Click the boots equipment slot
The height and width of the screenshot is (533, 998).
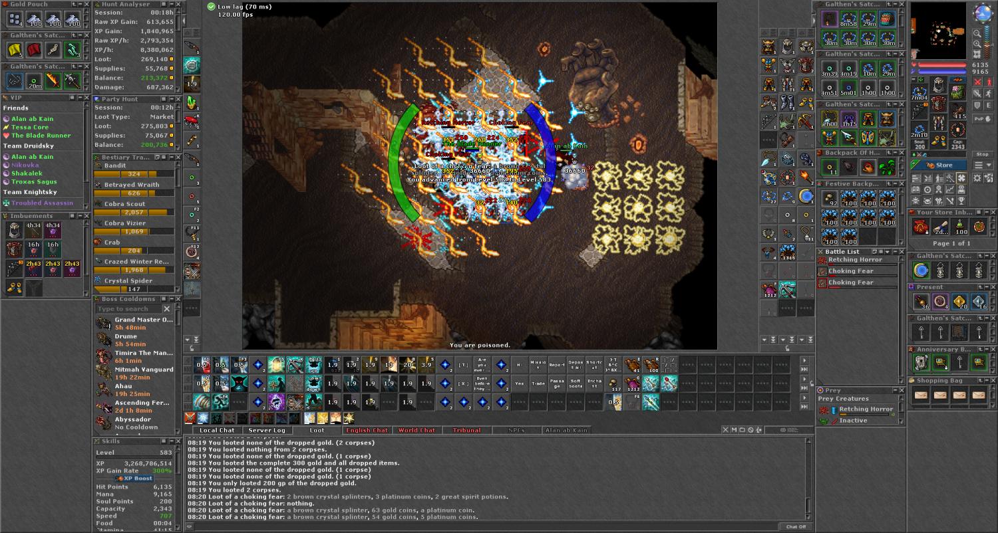pos(939,140)
